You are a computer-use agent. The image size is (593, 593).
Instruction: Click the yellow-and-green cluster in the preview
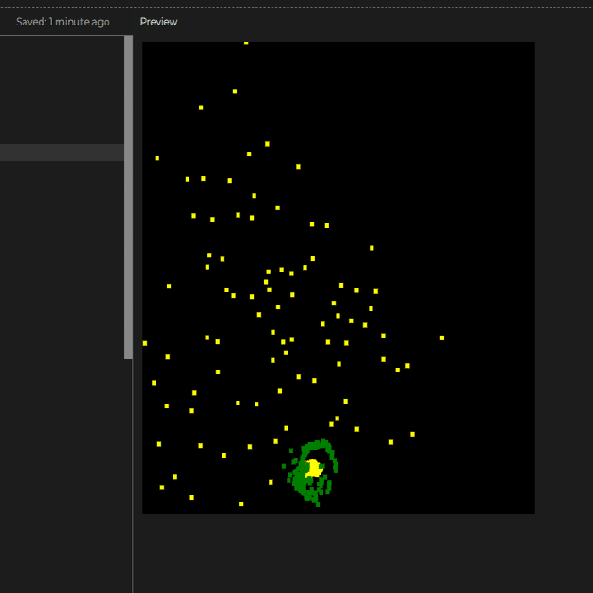tap(310, 472)
